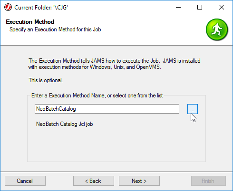Click the greyed-out Finish button
The width and height of the screenshot is (233, 191).
(x=208, y=181)
